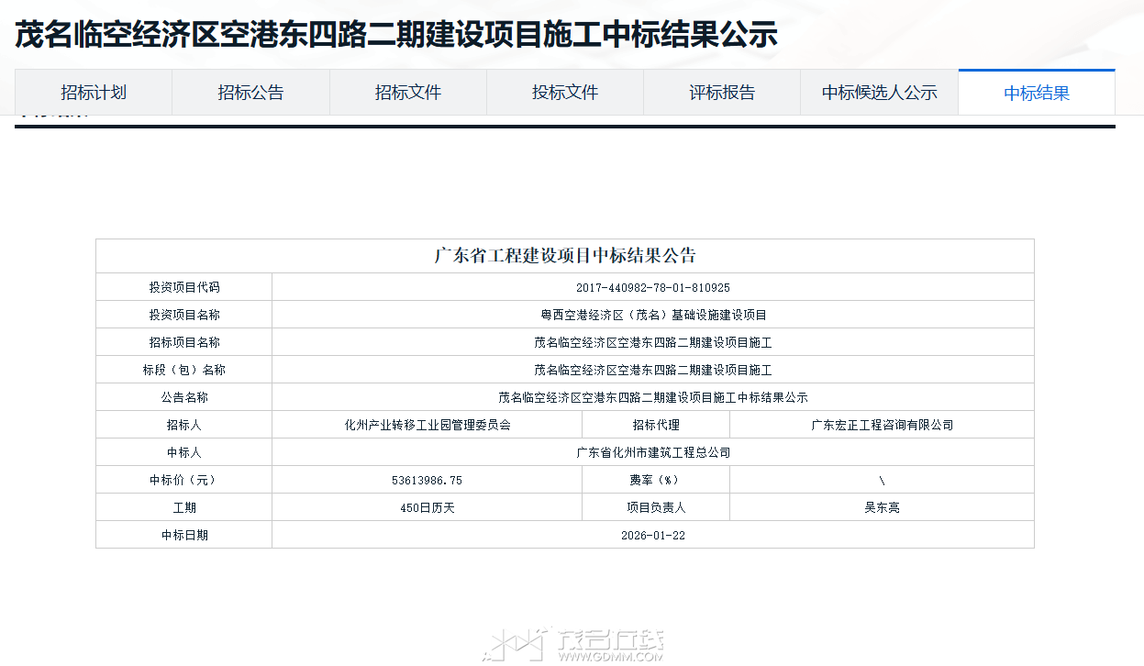Select tenderer 化州产业转移工业园管理委员会
The height and width of the screenshot is (666, 1144).
click(426, 424)
